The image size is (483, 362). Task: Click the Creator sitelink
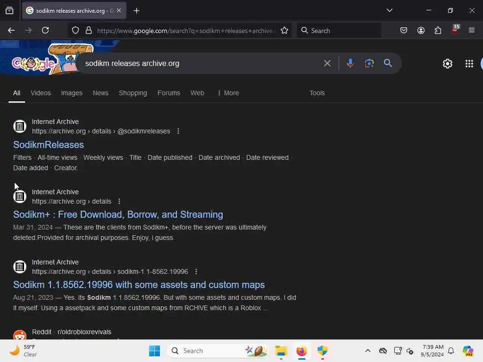click(66, 168)
